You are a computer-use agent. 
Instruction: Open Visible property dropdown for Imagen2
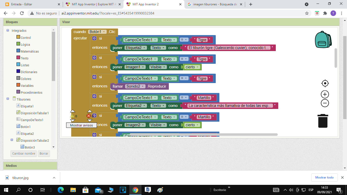[x=158, y=125]
